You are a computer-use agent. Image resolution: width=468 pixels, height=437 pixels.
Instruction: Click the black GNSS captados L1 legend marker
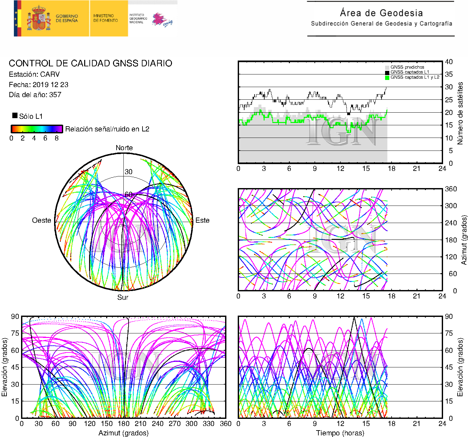[387, 73]
